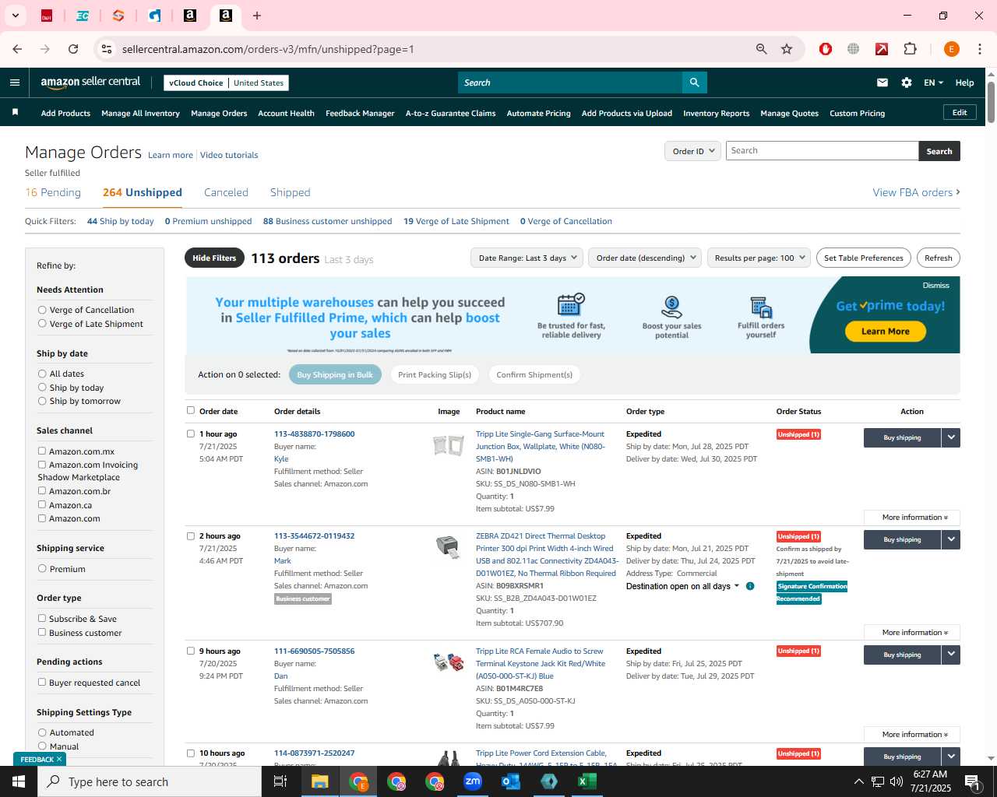Tick checkbox for order 113-3544672-0119432
This screenshot has width=997, height=797.
190,535
